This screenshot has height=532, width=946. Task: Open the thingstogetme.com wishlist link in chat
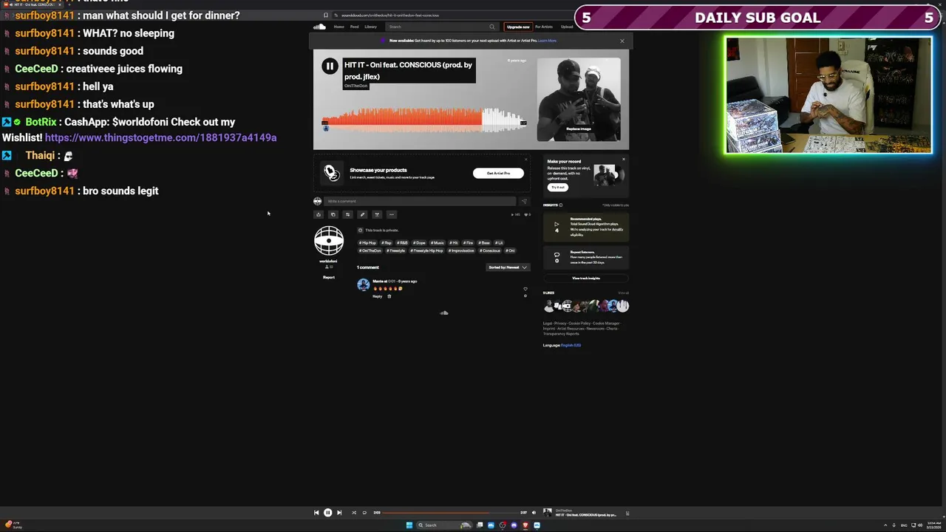point(160,137)
